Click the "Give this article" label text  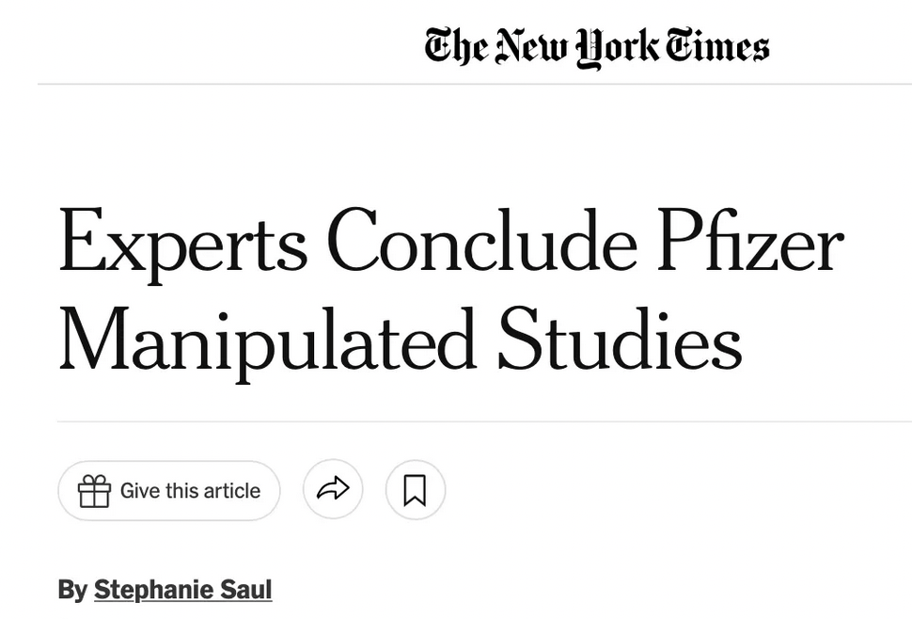pyautogui.click(x=190, y=491)
